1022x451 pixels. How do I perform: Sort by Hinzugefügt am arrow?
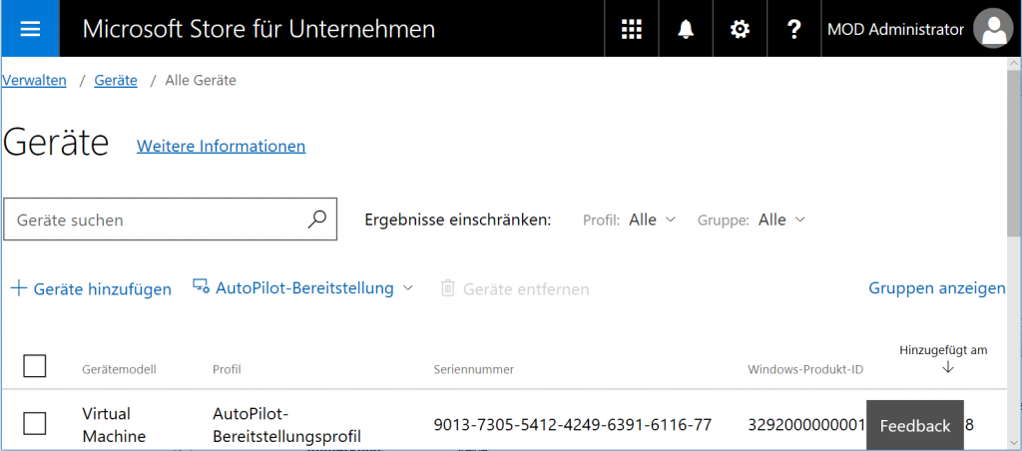coord(948,367)
